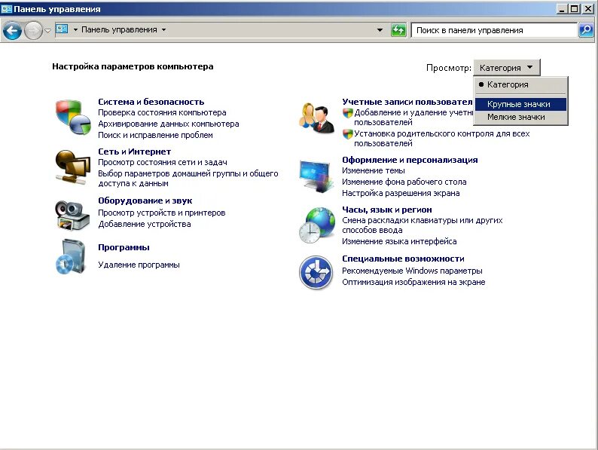The height and width of the screenshot is (450, 598).
Task: Open Просмотр состояния сети и задач
Action: coord(163,162)
